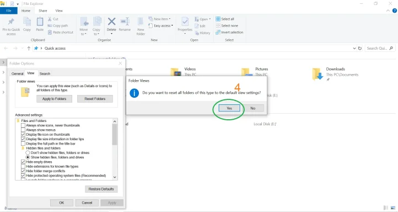Click the Up arrow navigation button

[29, 48]
